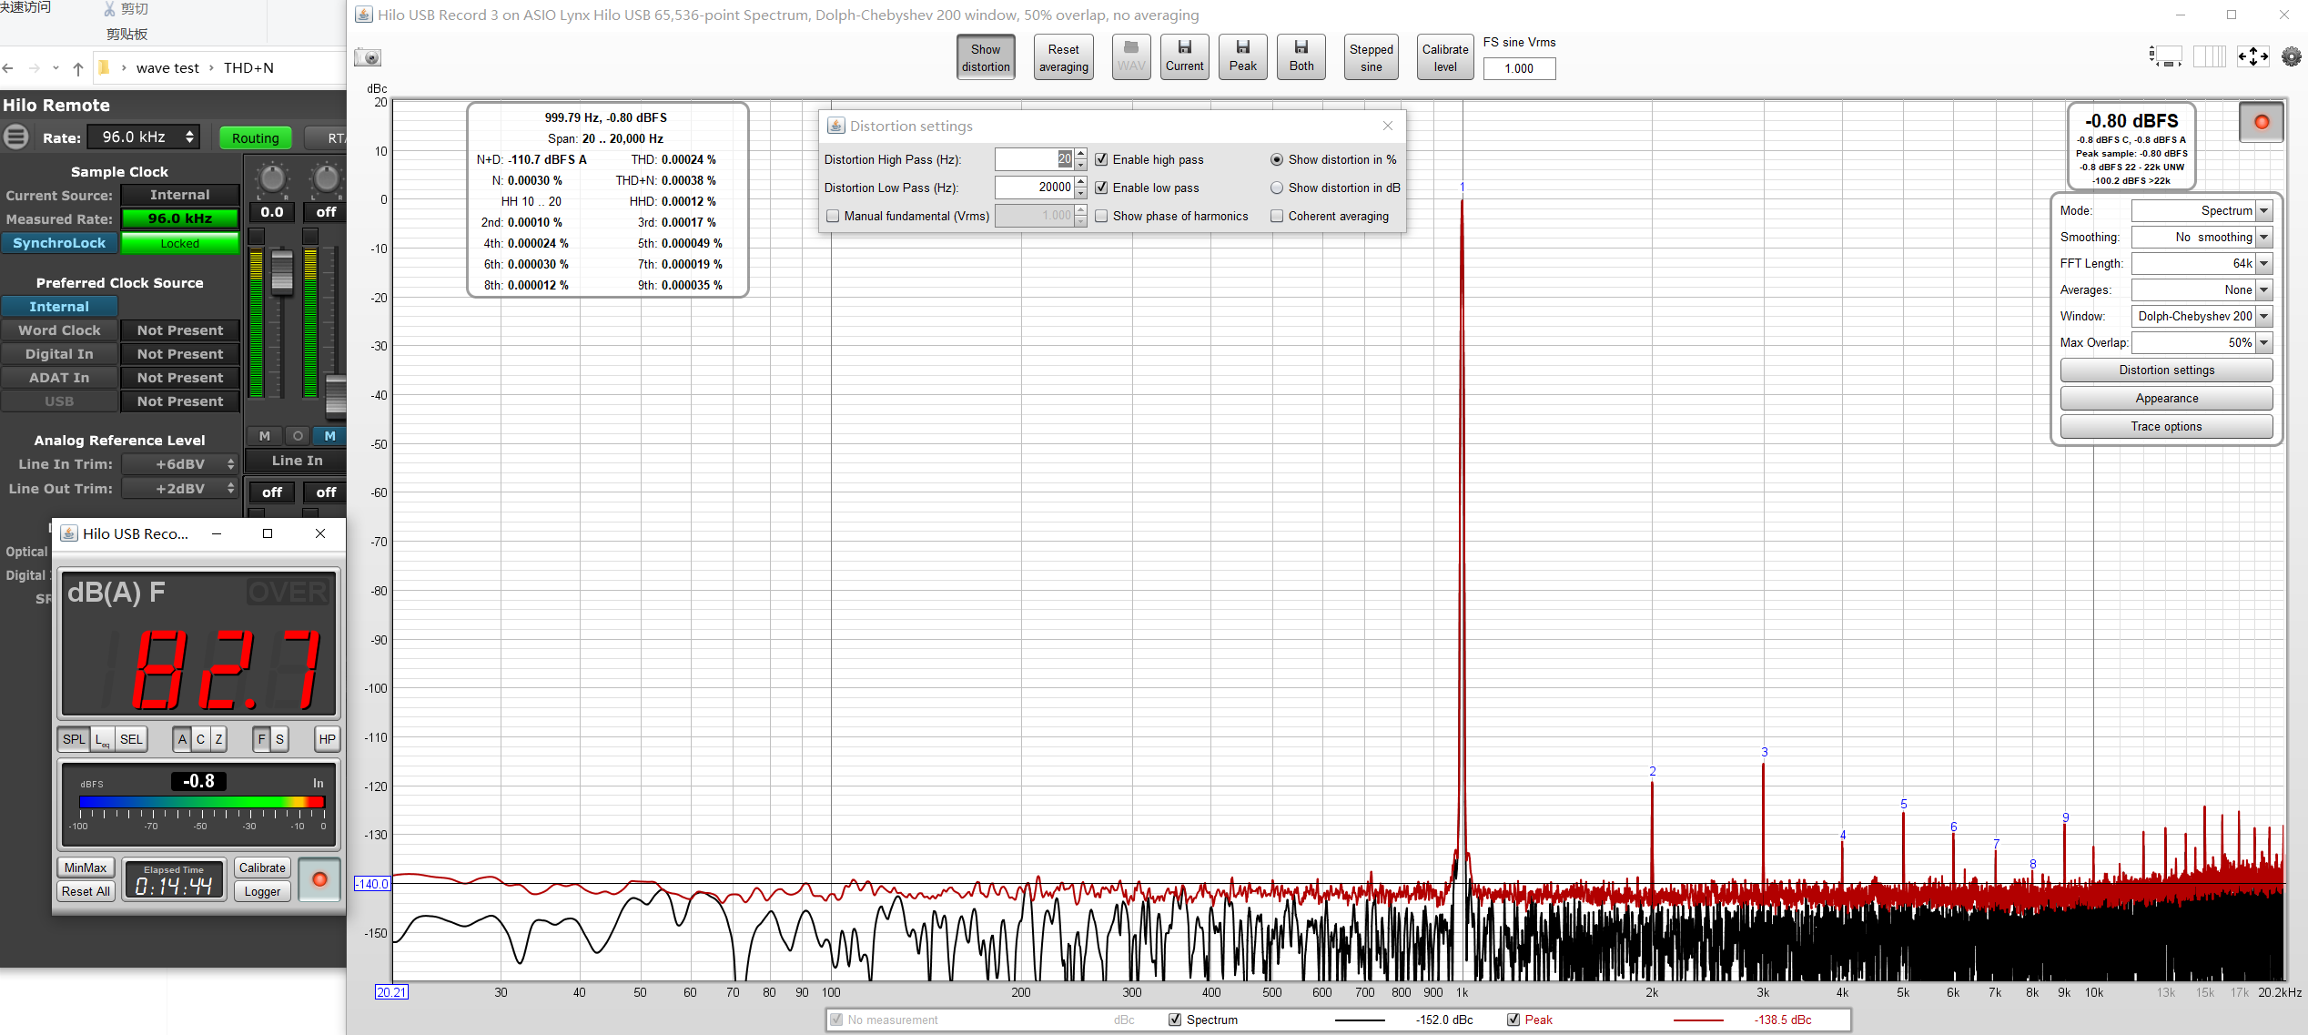
Task: Open Window dropdown Dolph-Chebyshev 200
Action: pyautogui.click(x=2202, y=316)
